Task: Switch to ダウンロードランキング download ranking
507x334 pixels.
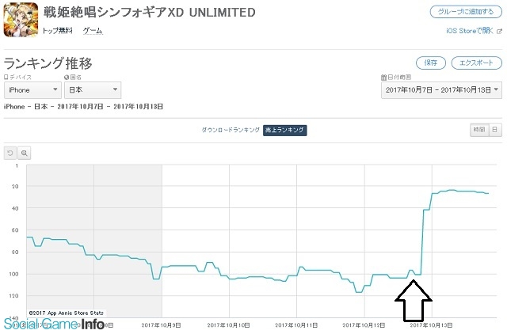Action: (231, 130)
